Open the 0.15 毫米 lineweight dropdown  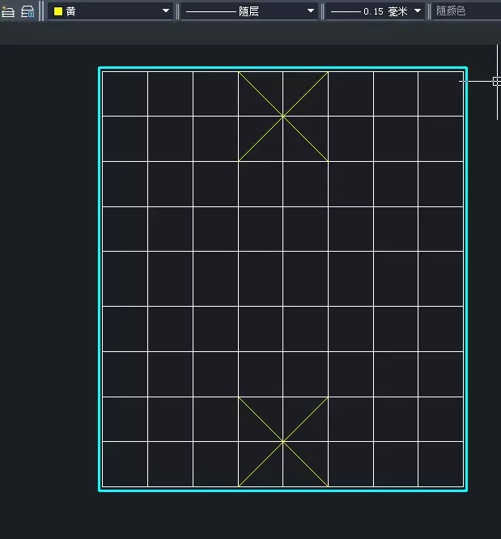tap(418, 11)
